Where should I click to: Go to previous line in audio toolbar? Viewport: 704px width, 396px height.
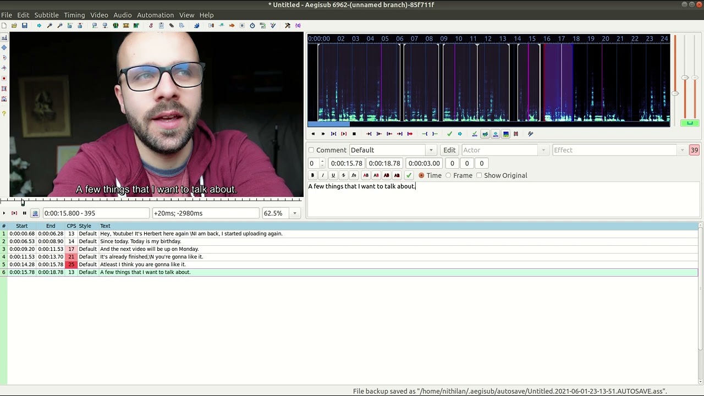313,134
